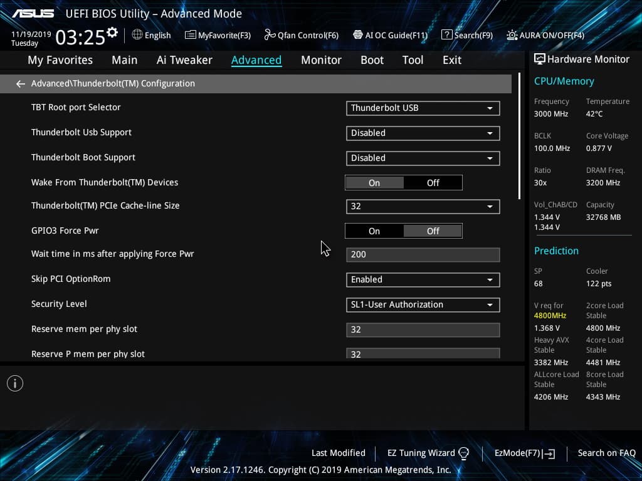This screenshot has height=481, width=642.
Task: Click the Core Voltage 0.877 V value
Action: [599, 148]
